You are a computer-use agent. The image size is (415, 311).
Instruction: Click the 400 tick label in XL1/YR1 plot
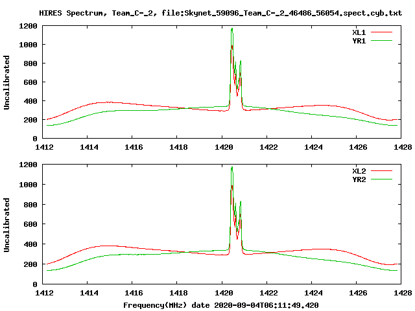coord(30,101)
